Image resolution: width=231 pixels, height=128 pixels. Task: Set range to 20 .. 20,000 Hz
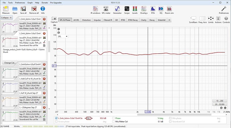click(220, 104)
